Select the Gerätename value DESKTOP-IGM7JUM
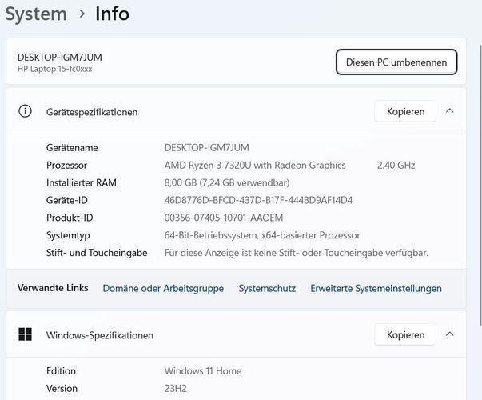 pos(207,148)
